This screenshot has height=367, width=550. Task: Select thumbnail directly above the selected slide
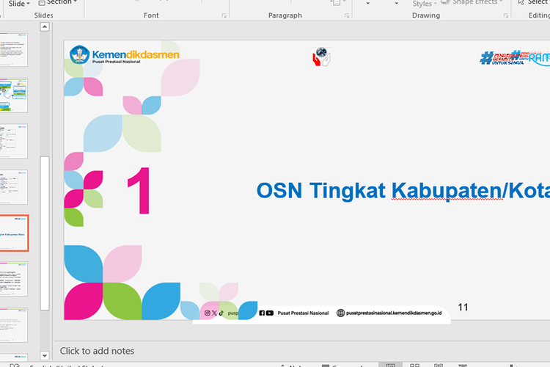tap(14, 187)
